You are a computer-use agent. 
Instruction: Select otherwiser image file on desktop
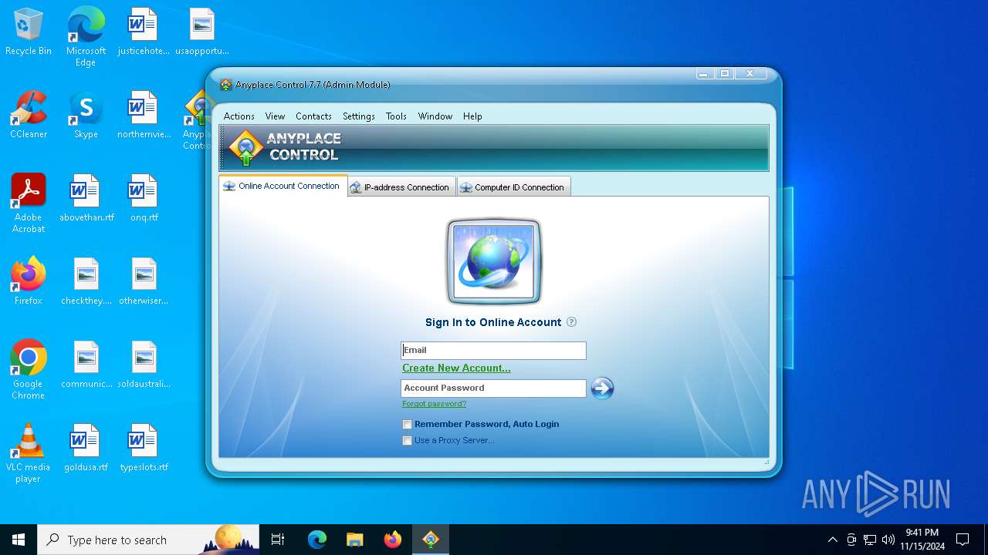pyautogui.click(x=144, y=282)
